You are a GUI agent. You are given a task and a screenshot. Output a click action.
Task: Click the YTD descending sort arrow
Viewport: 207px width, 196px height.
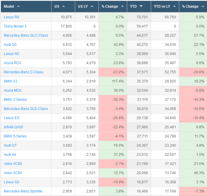(141, 6)
